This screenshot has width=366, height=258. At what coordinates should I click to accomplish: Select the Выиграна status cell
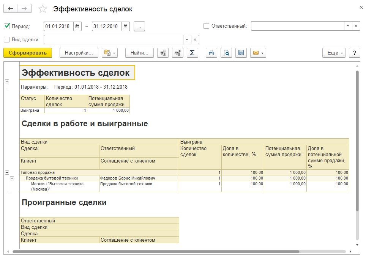(x=32, y=110)
